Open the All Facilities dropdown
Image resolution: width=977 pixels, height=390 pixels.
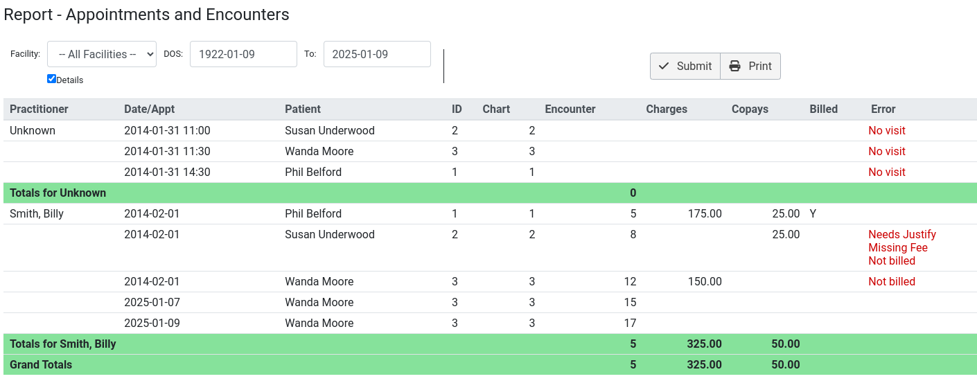tap(102, 54)
